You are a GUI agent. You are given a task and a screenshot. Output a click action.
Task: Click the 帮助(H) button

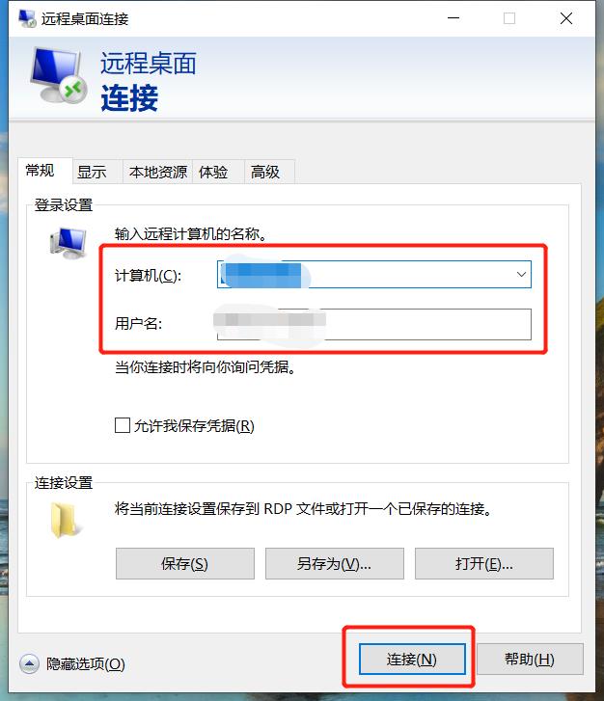pos(530,659)
